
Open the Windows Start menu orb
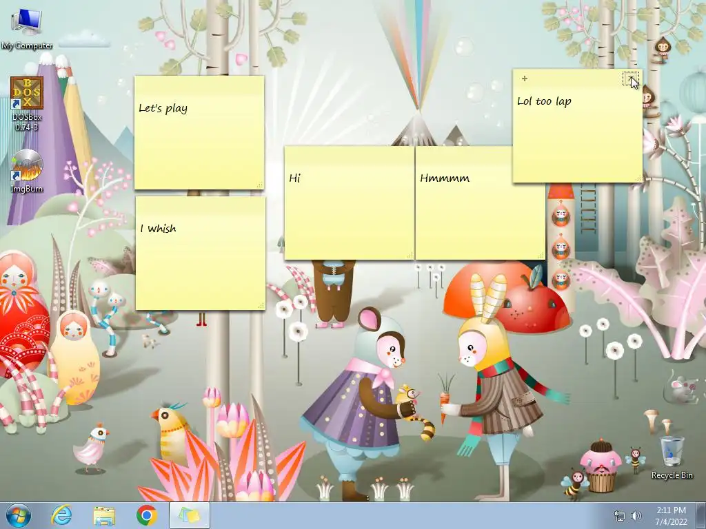[19, 515]
